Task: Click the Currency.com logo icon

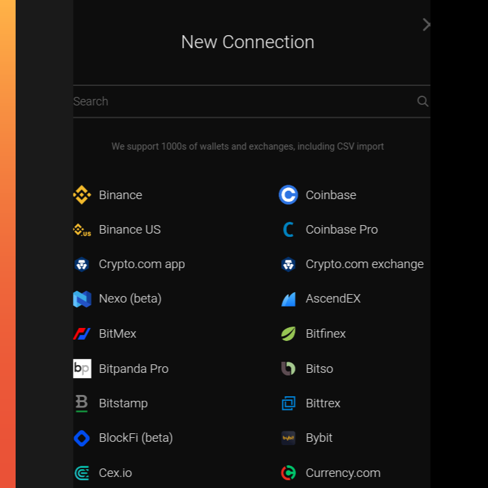Action: coord(288,473)
